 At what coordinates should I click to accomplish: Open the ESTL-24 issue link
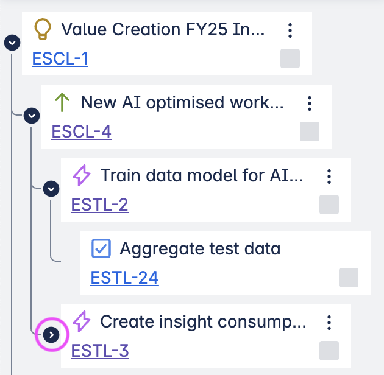[x=124, y=278]
